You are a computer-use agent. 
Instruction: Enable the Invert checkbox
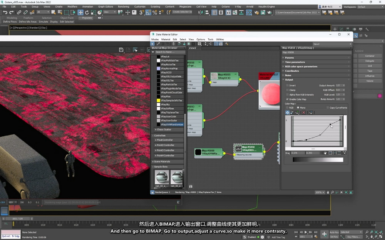click(287, 86)
